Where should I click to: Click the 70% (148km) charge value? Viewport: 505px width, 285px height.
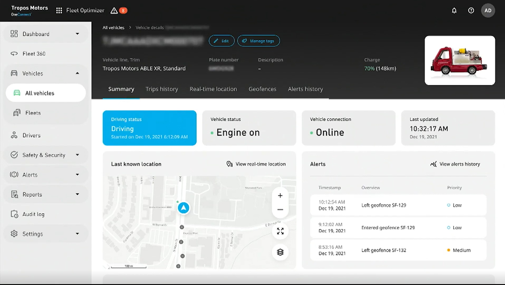[380, 68]
